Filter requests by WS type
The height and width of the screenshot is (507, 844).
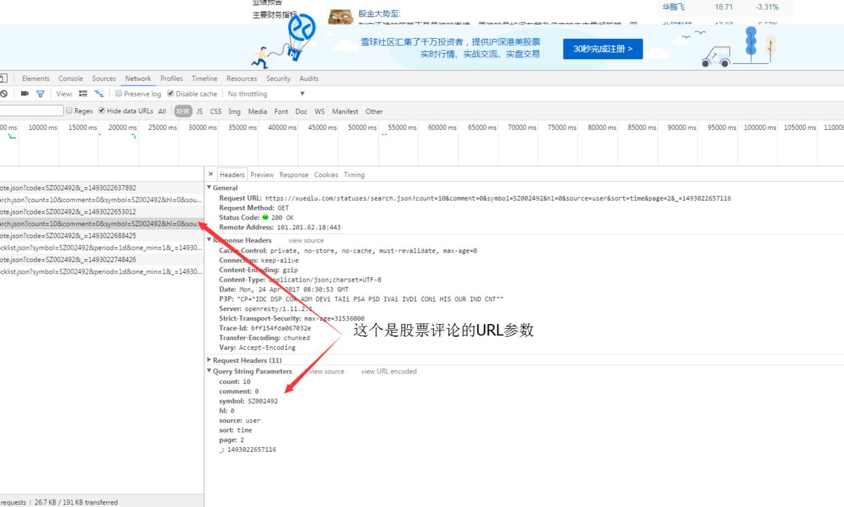(320, 112)
